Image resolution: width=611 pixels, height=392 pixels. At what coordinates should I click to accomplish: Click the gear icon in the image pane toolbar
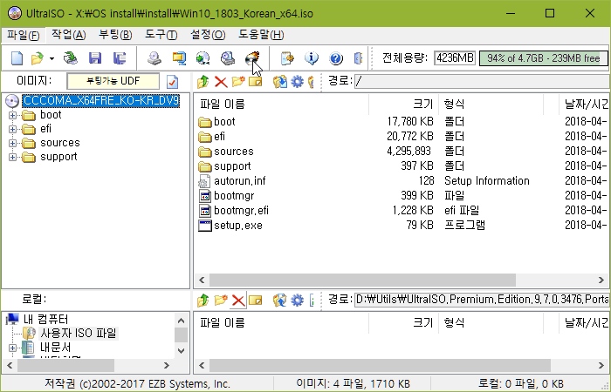(297, 82)
